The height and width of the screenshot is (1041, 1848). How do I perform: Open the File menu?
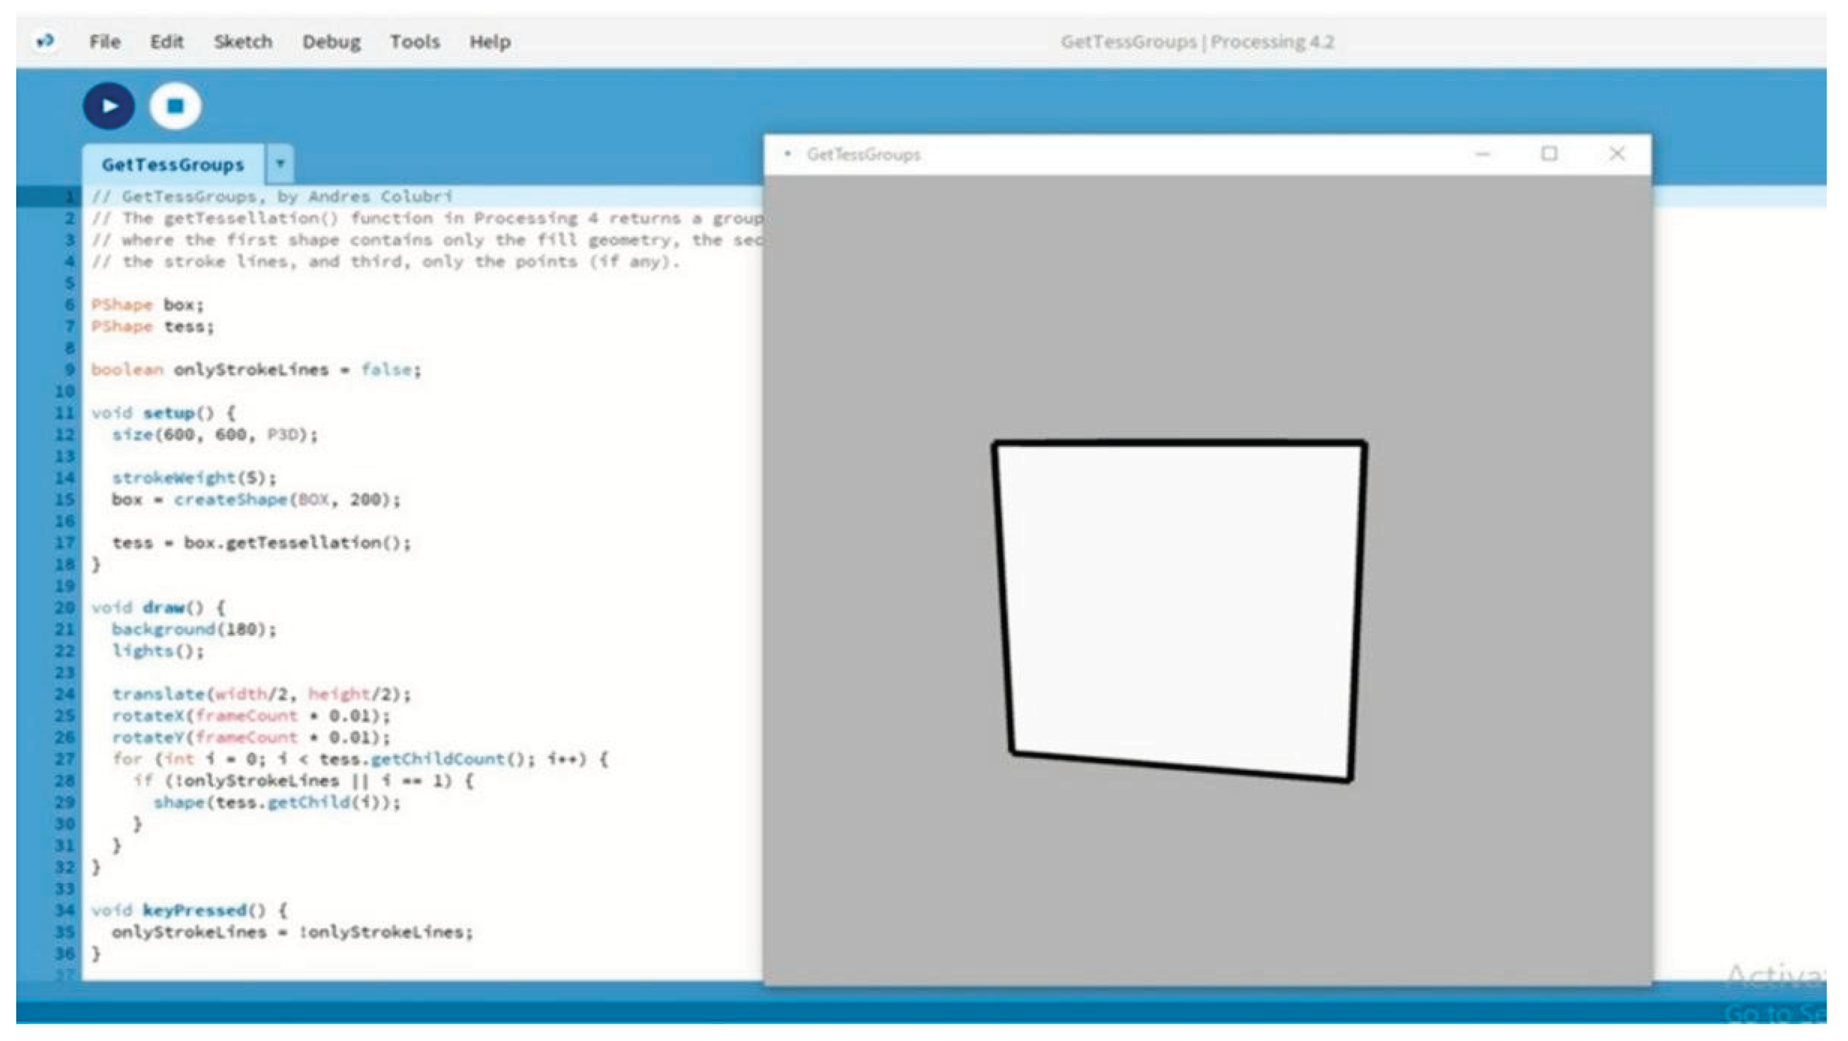click(105, 42)
